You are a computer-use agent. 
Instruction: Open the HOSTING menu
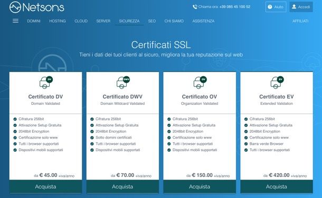(x=58, y=21)
